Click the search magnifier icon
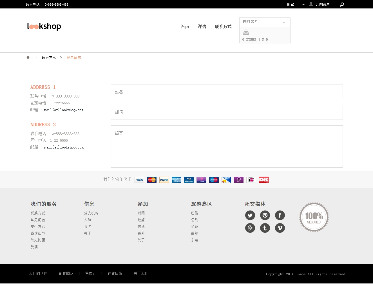 342,5
